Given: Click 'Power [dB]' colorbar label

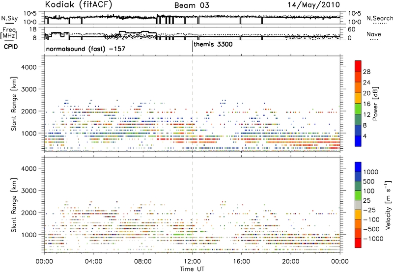Looking at the screenshot, I should point(375,104).
